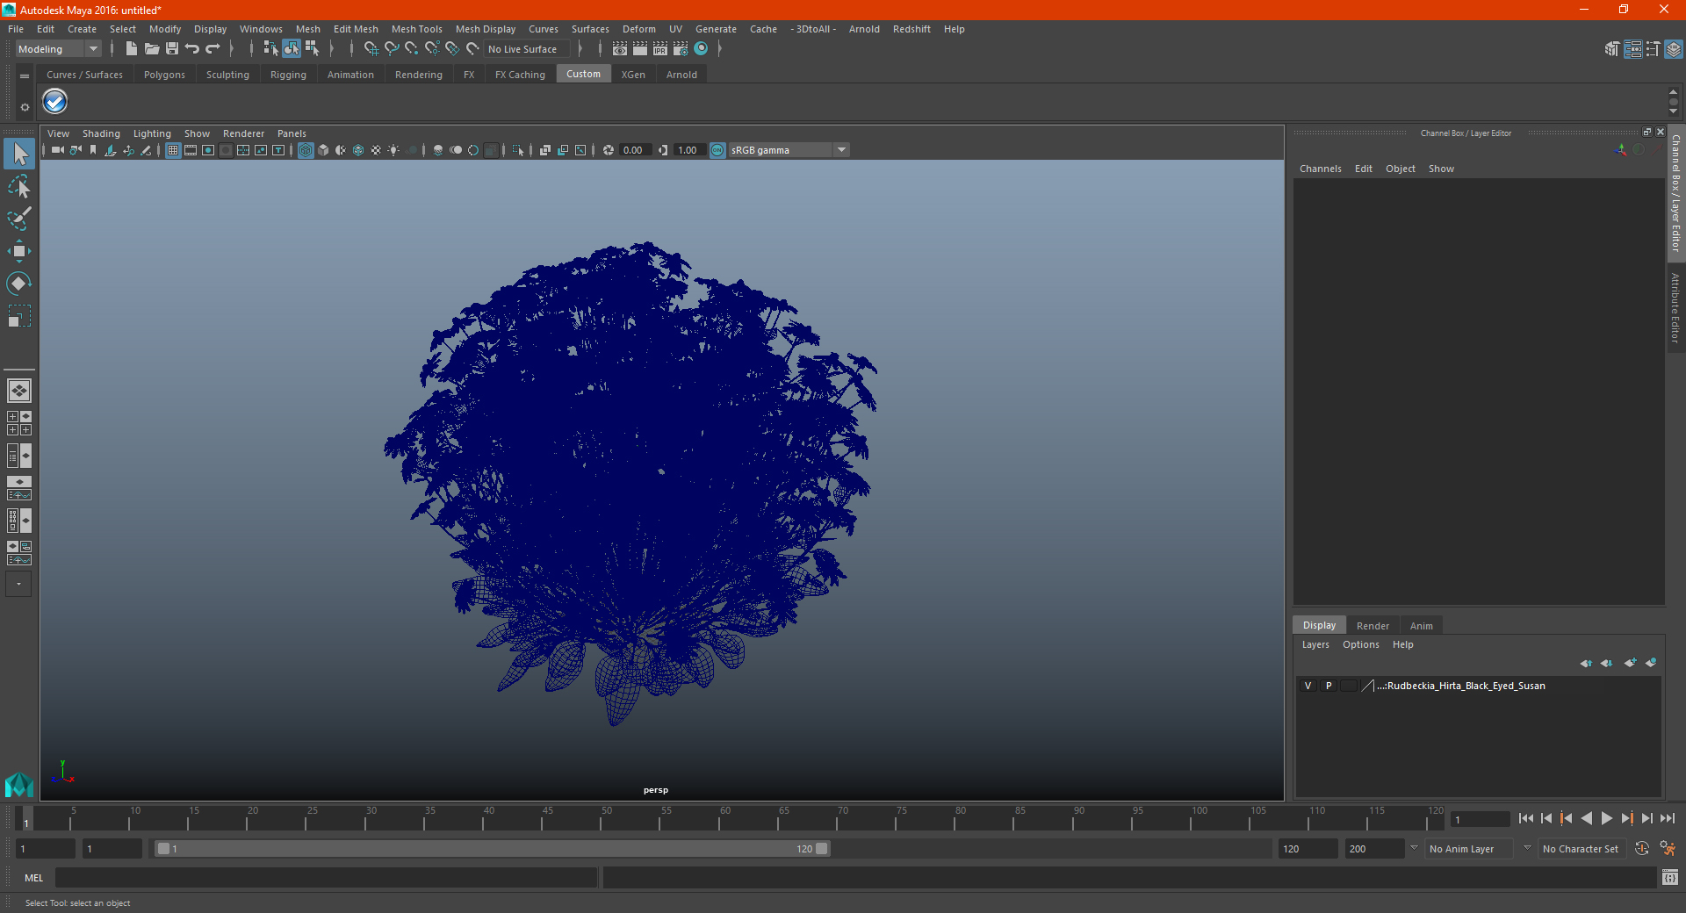Click the Rudbeckia layer color swatch
The width and height of the screenshot is (1686, 913).
tap(1367, 686)
